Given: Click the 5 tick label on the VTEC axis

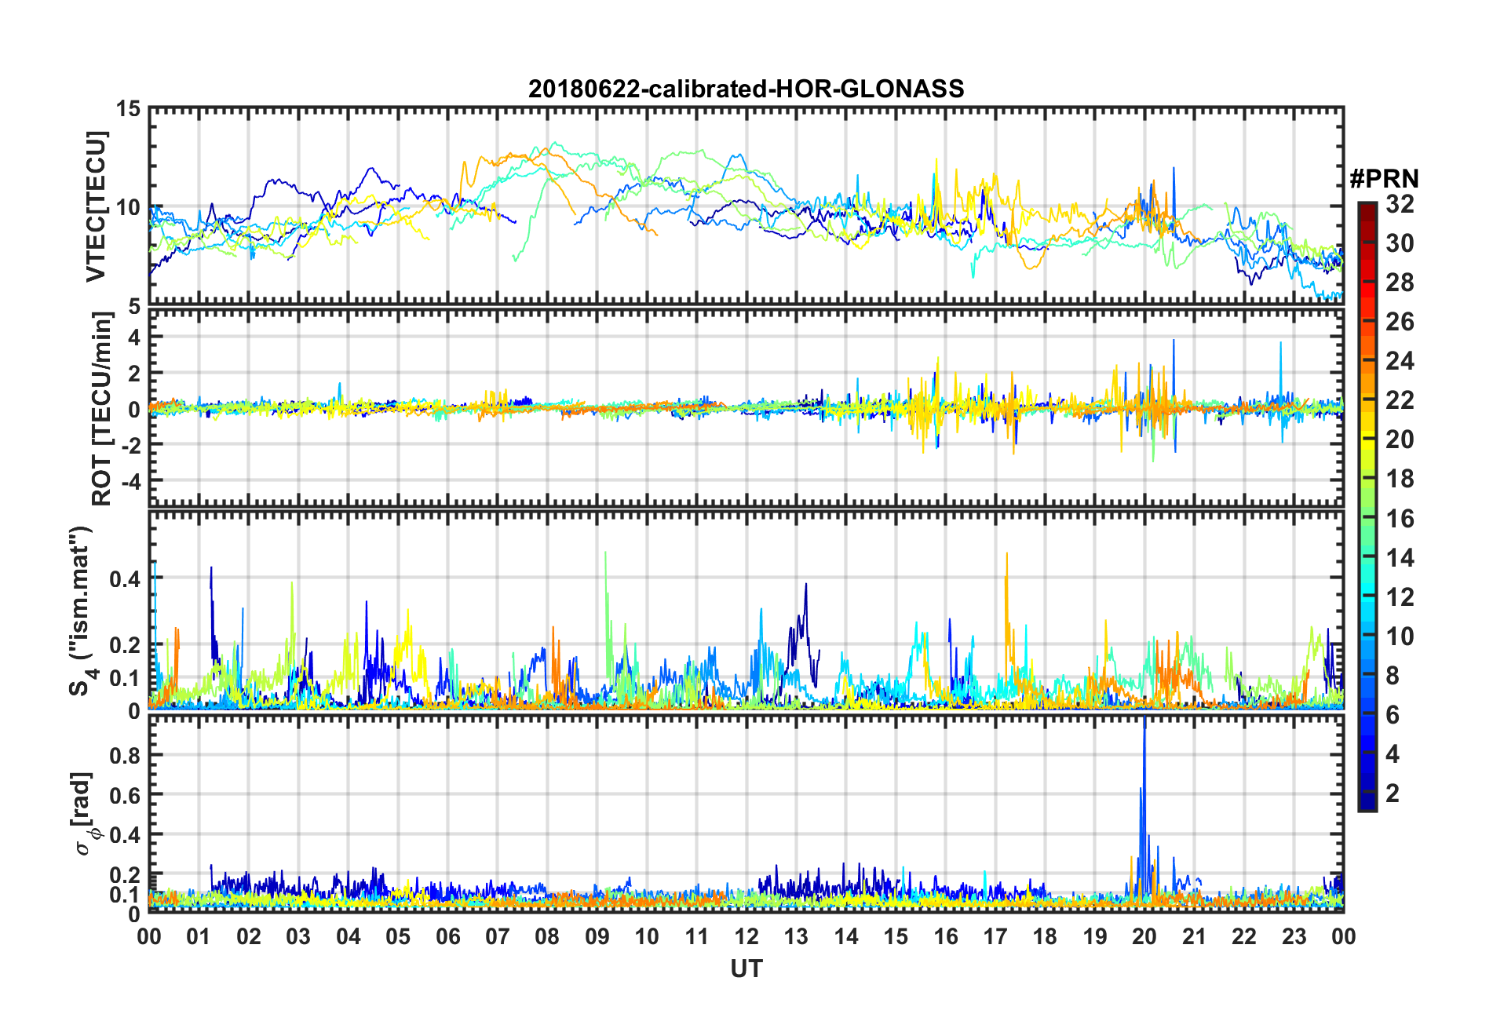Looking at the screenshot, I should pyautogui.click(x=134, y=305).
